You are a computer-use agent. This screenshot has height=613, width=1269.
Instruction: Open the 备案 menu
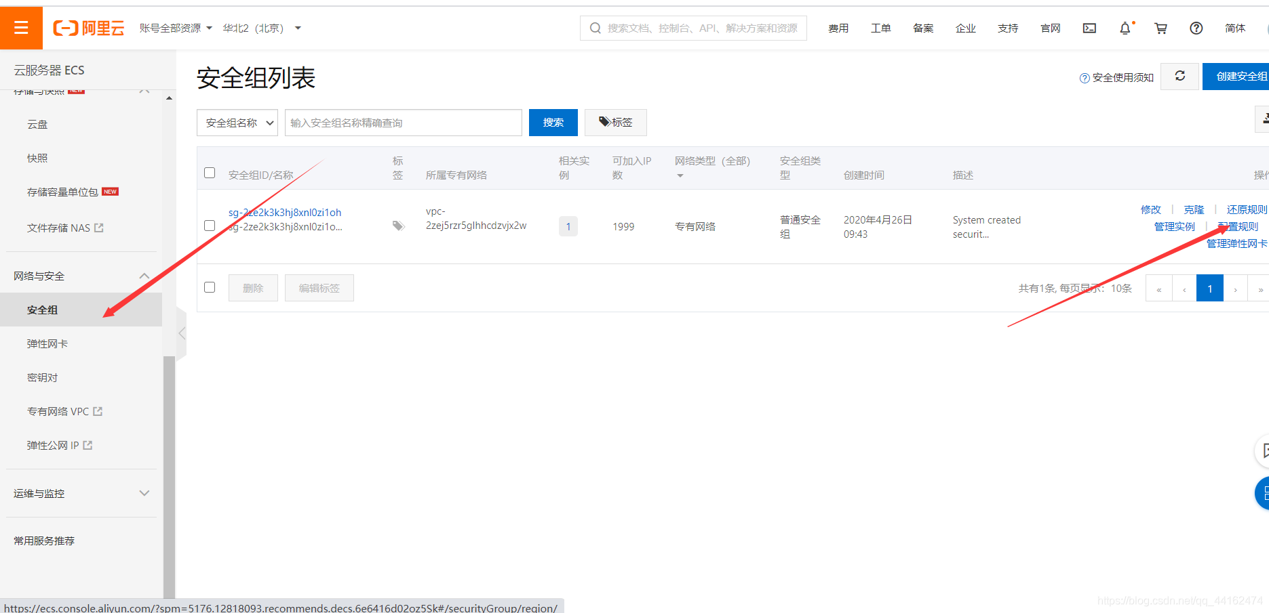923,28
